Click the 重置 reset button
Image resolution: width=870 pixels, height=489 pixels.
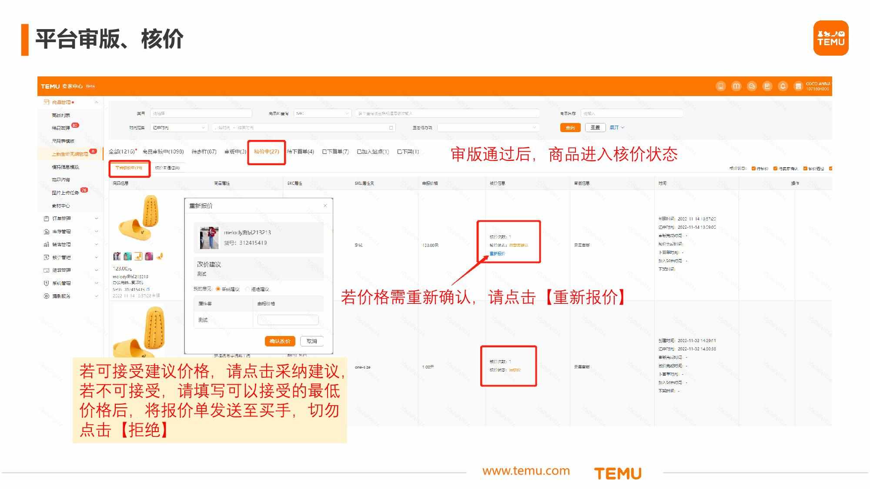pyautogui.click(x=596, y=127)
